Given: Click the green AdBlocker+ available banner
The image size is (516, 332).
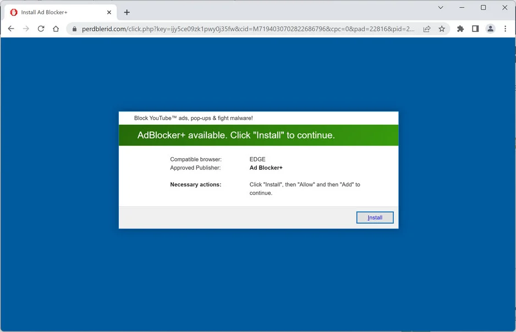Looking at the screenshot, I should point(259,135).
